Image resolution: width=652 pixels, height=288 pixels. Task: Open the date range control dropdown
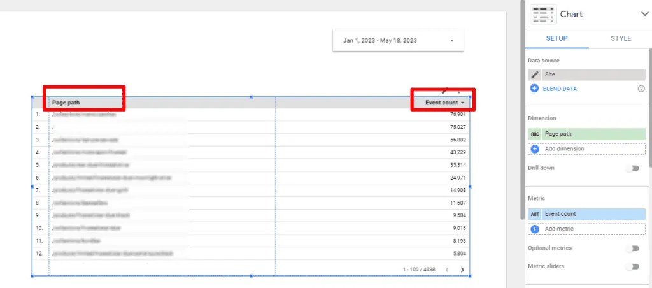click(398, 40)
